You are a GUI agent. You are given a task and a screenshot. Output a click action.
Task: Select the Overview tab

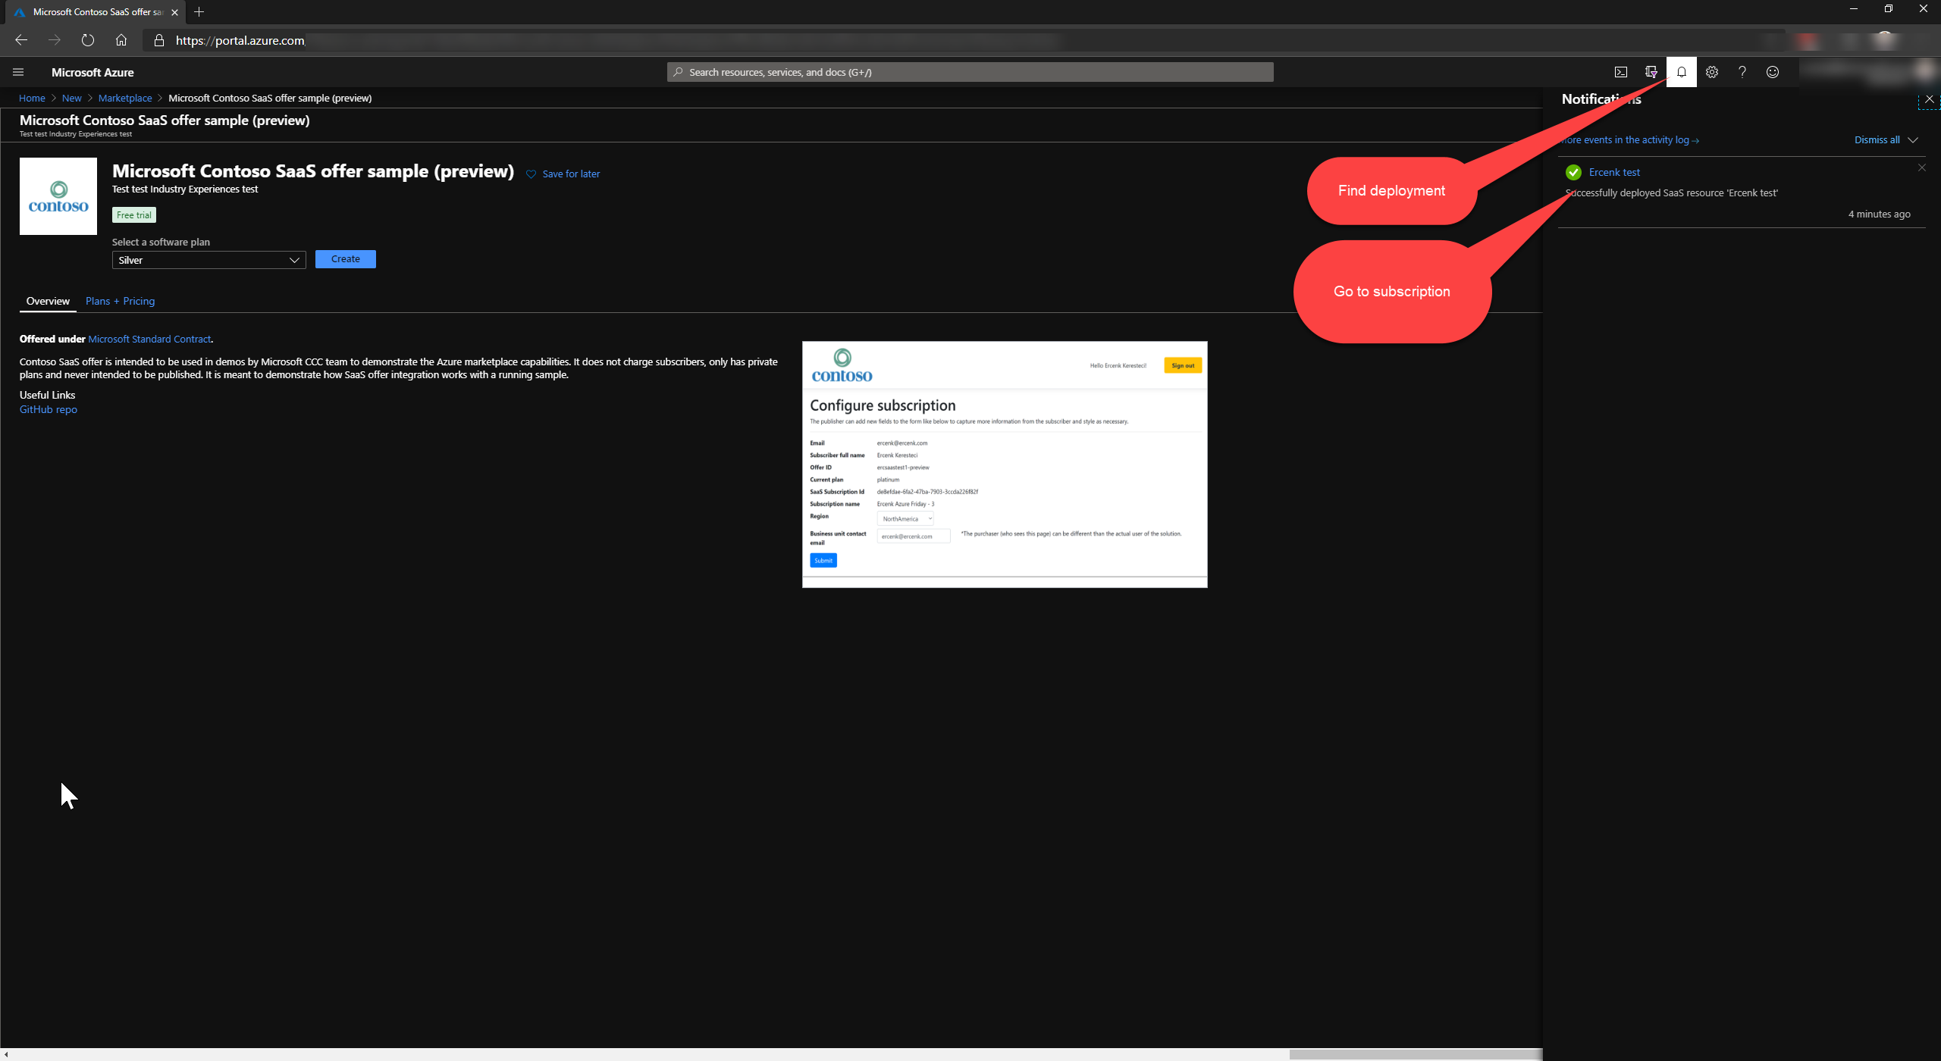(48, 301)
